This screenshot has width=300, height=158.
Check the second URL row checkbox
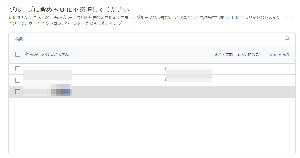[18, 80]
